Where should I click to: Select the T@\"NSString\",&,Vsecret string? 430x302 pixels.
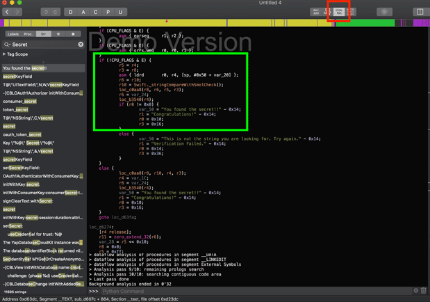tap(43, 151)
